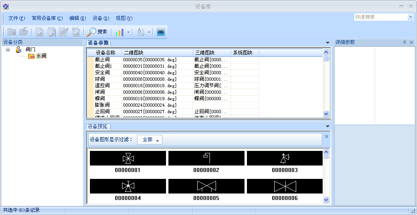Screen dimensions: 417x215
Task: Collapse the 阀门 tree node
Action: tap(8, 49)
